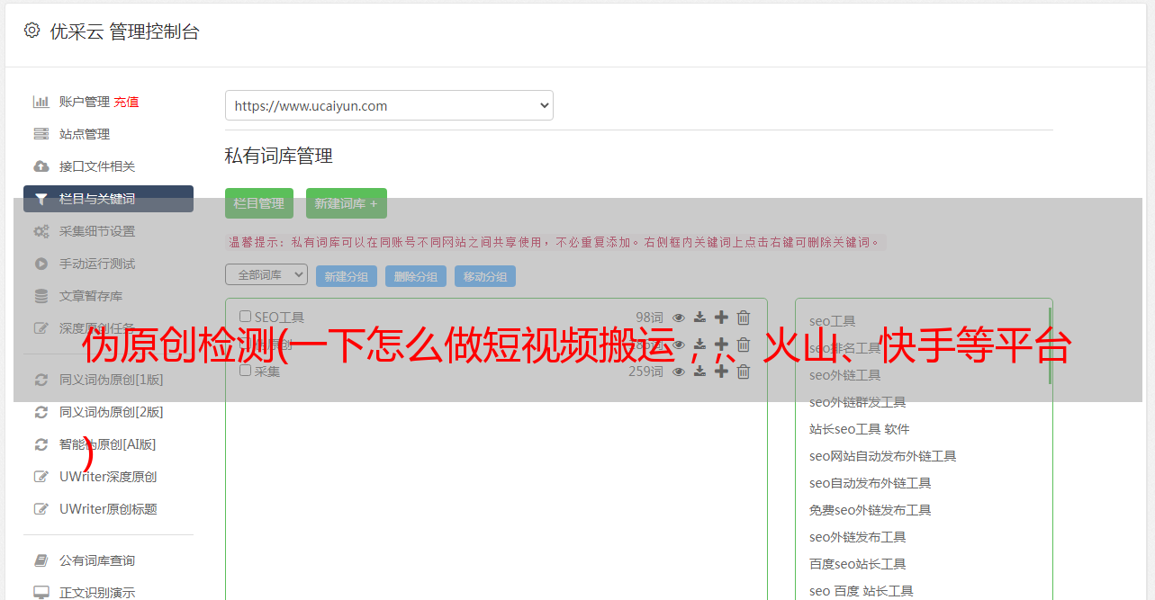This screenshot has width=1155, height=600.
Task: Click the green 栏目管理 button
Action: pyautogui.click(x=259, y=203)
